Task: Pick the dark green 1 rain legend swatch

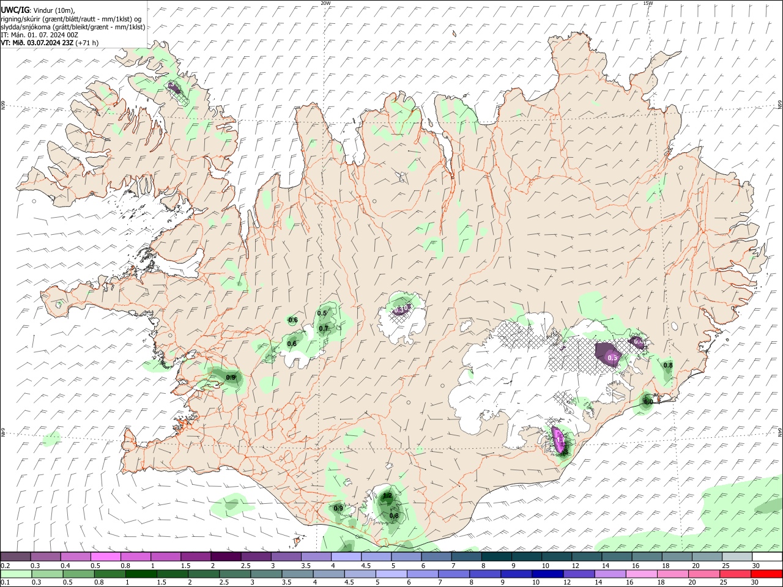Action: [x=141, y=574]
